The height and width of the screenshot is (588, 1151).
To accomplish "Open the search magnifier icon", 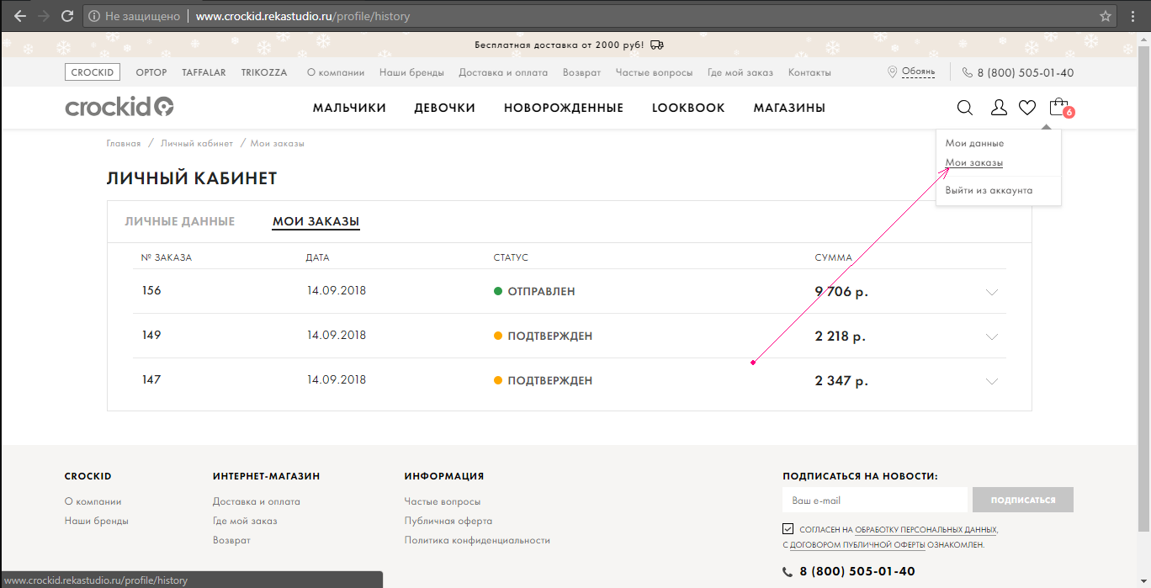I will (965, 108).
